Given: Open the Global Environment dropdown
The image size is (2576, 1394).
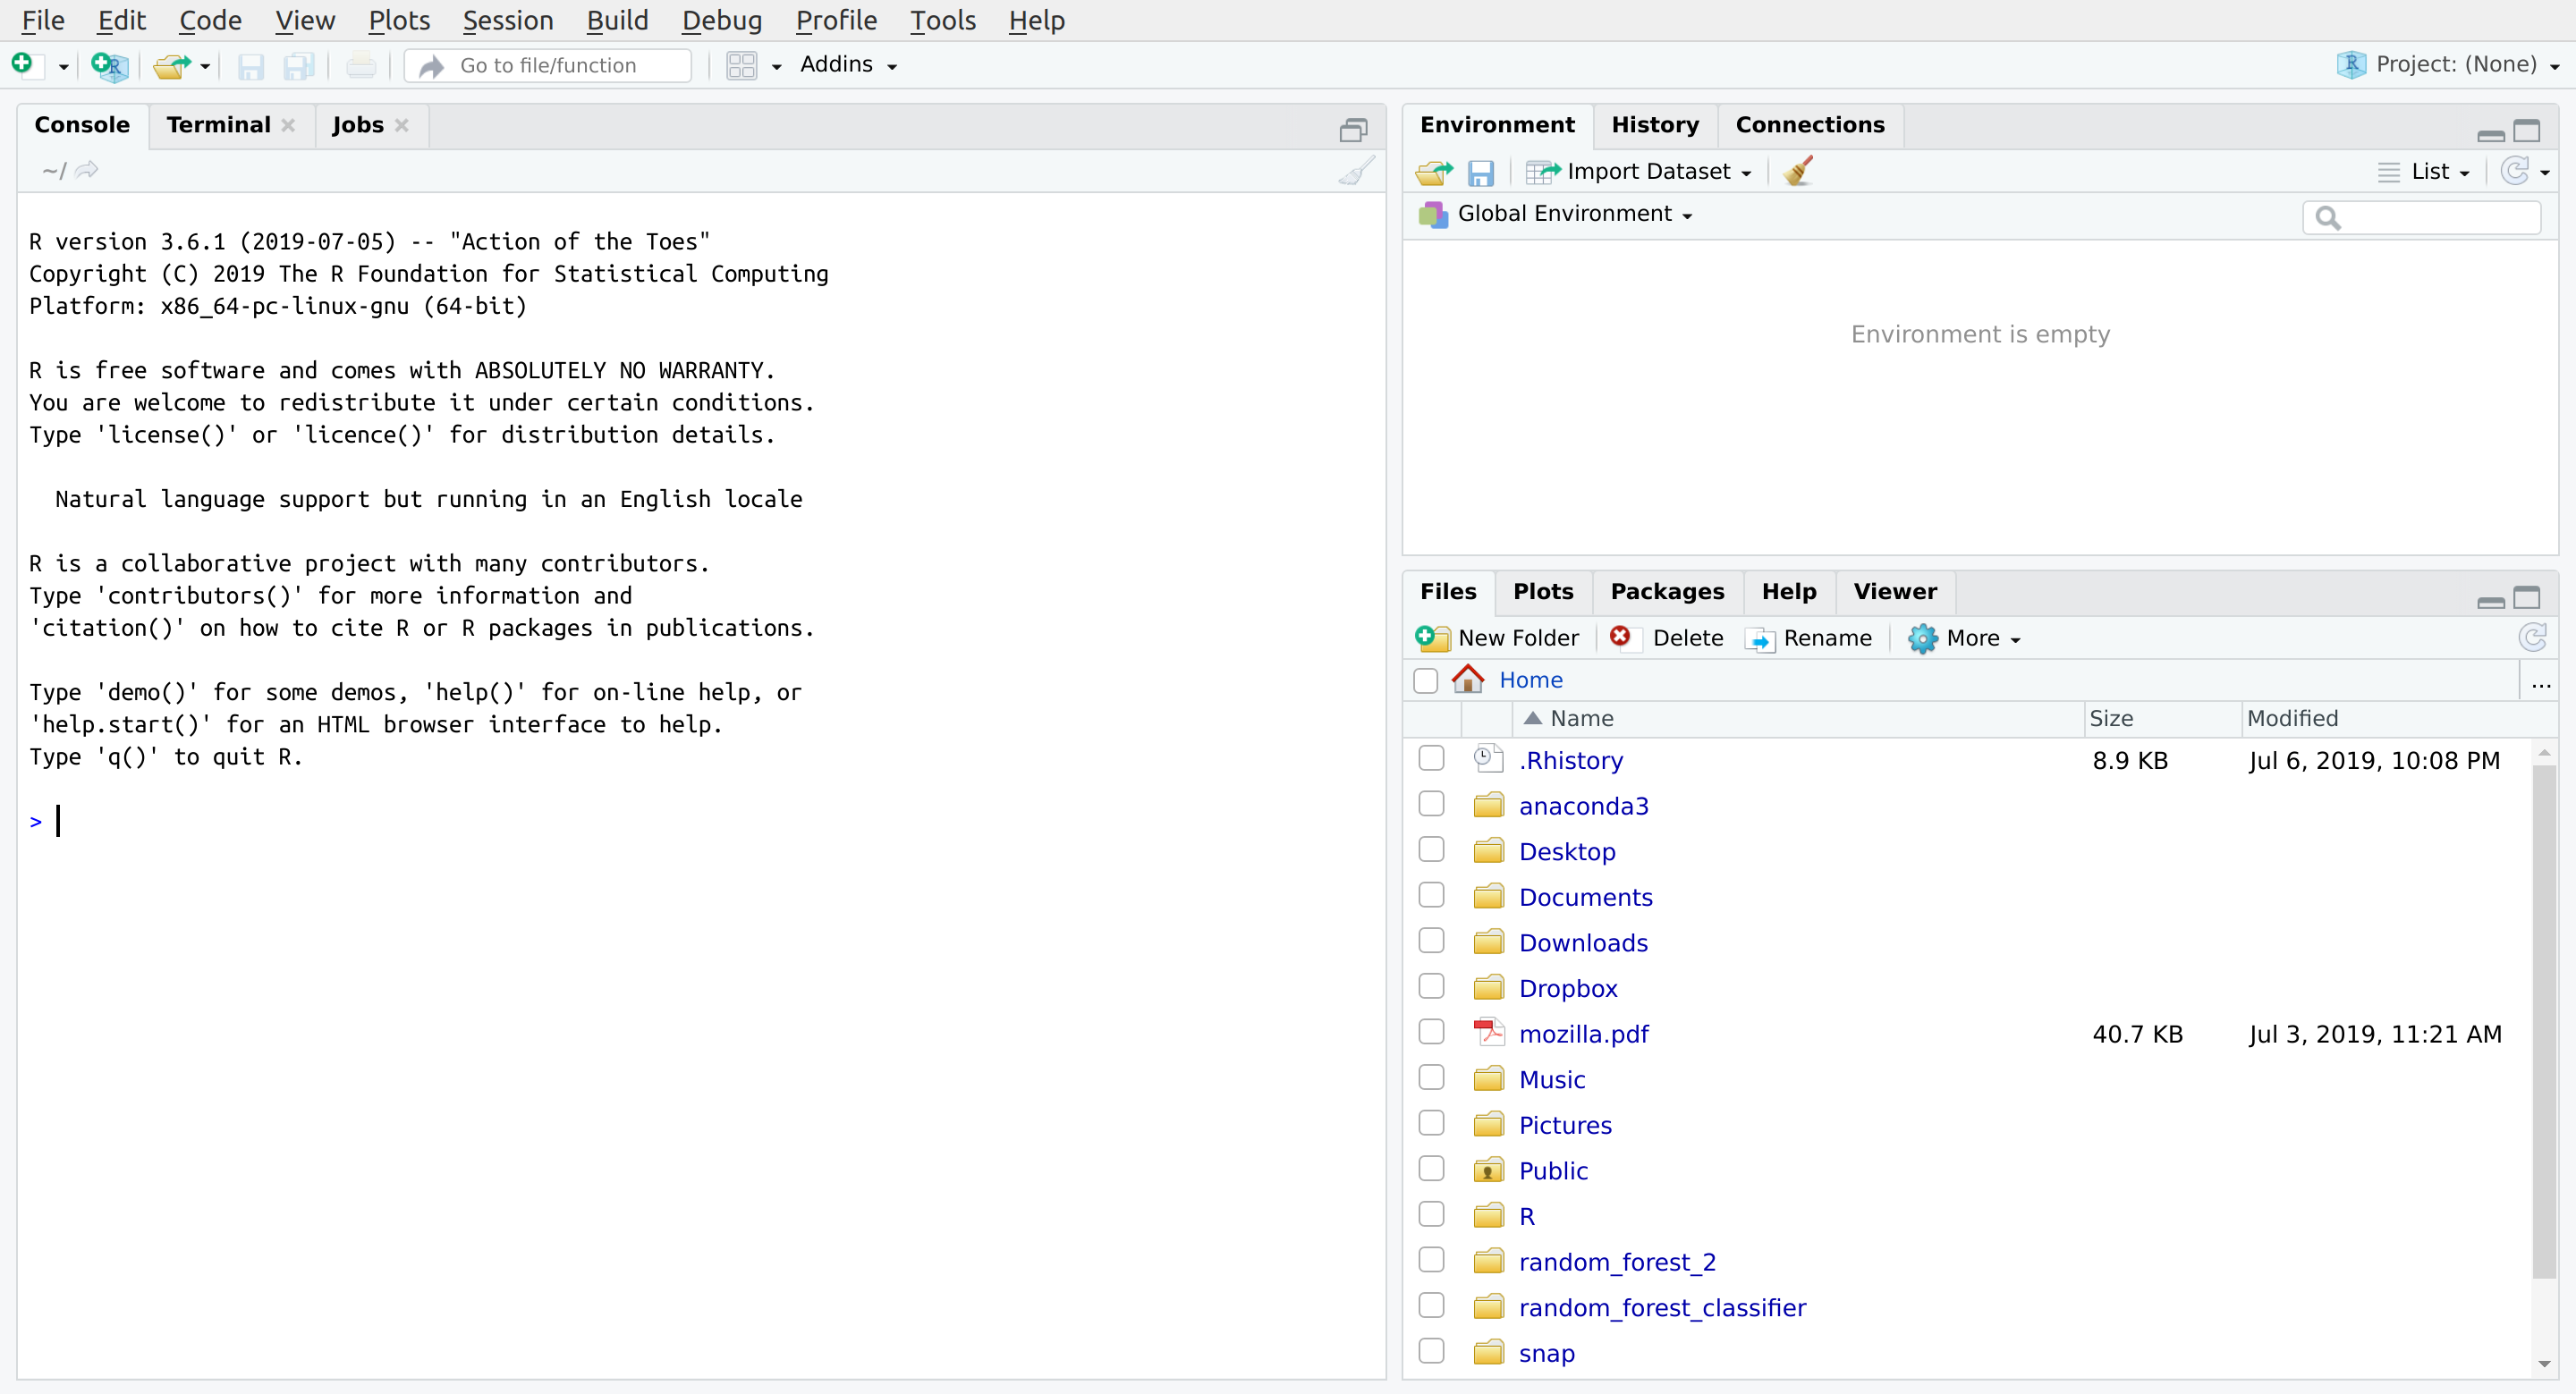Looking at the screenshot, I should (x=1556, y=214).
